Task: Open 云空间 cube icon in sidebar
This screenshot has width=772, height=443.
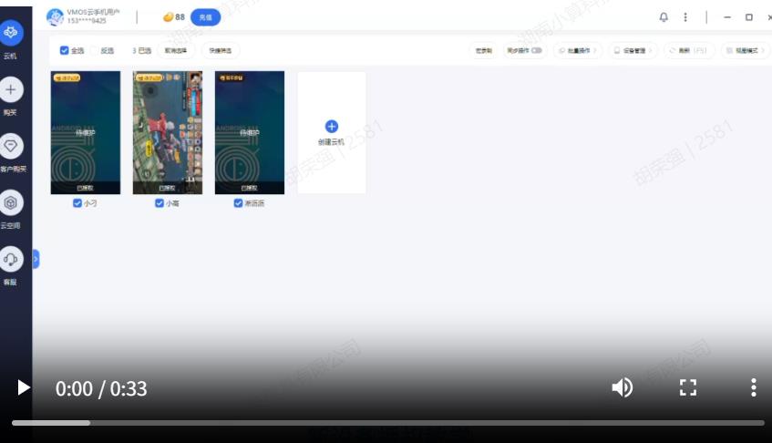Action: 11,202
